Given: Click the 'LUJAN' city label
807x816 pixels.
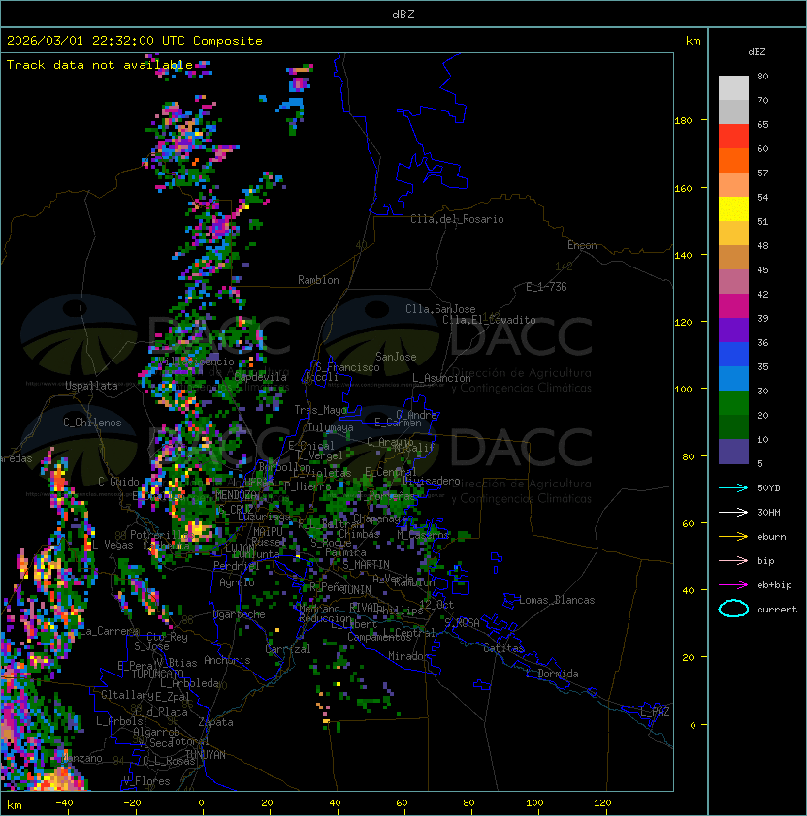Looking at the screenshot, I should coord(240,549).
